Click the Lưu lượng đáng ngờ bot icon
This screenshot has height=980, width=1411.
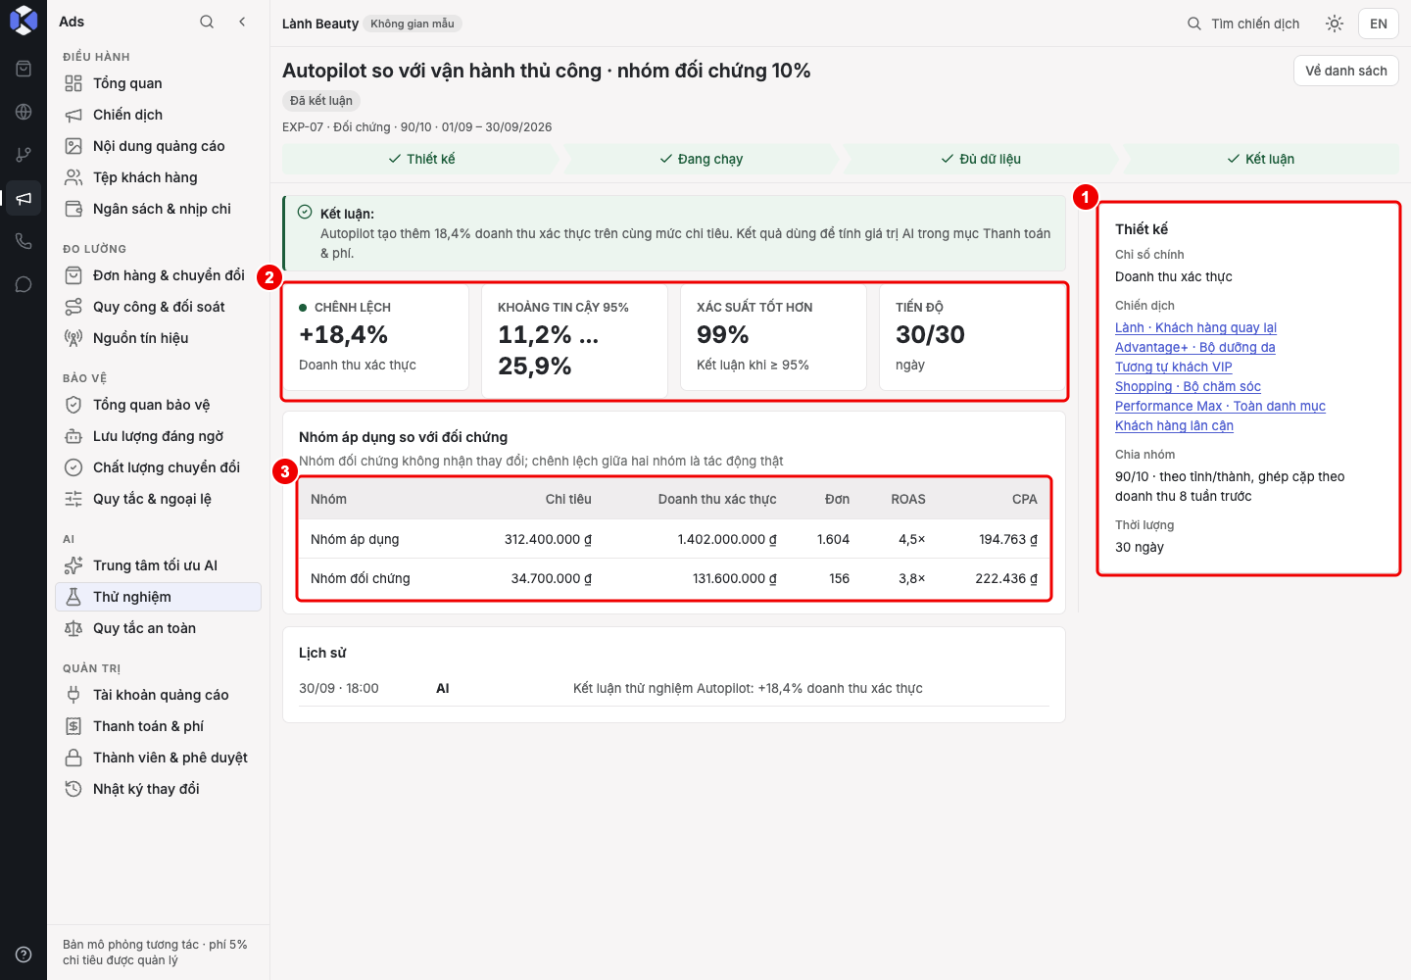(73, 436)
